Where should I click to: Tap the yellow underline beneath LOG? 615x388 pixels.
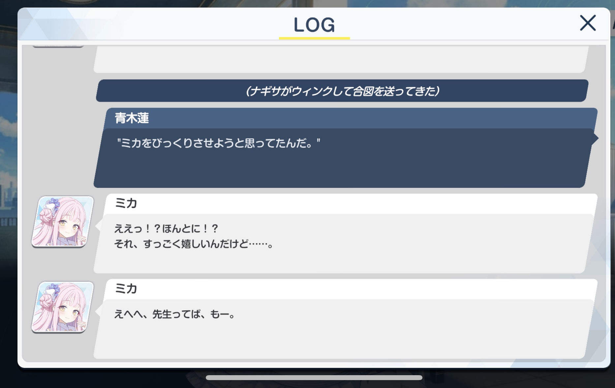click(314, 38)
